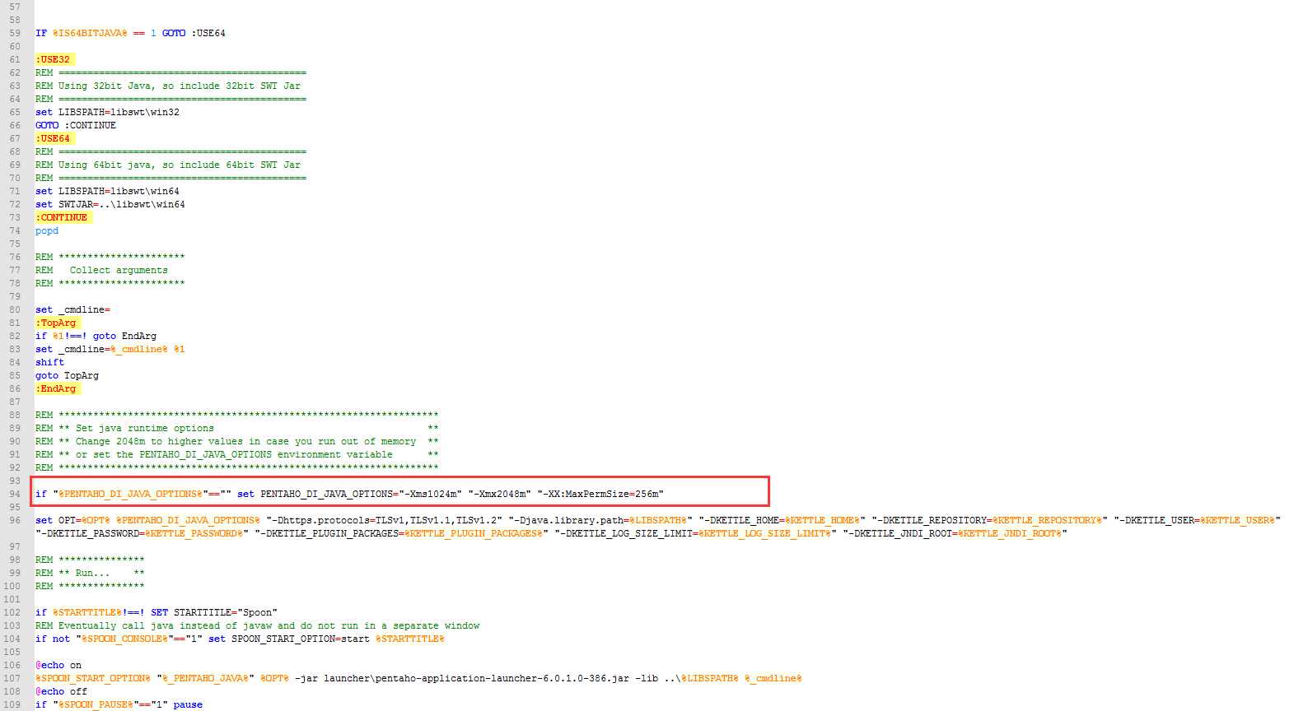
Task: Click '@echo off' on line 108
Action: click(x=61, y=691)
